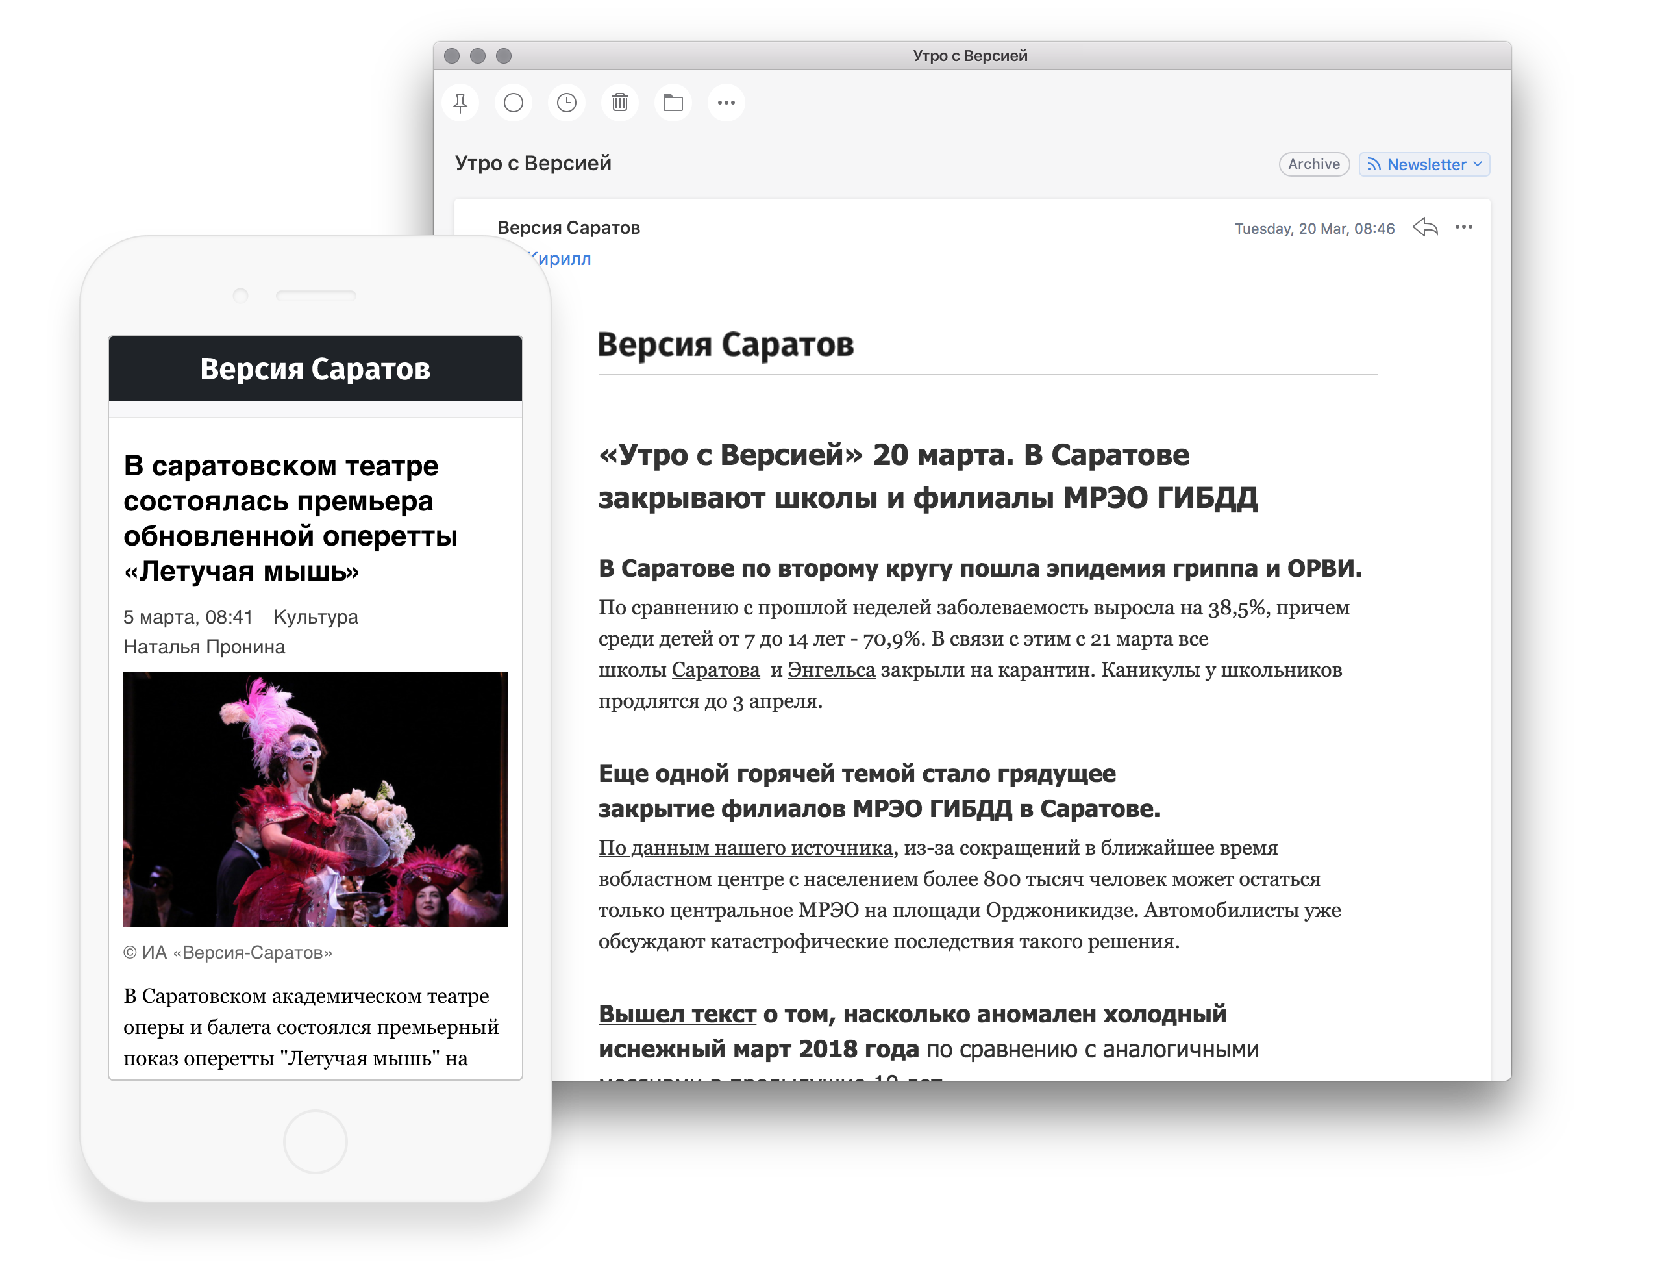Mark the email with the circle icon
Screen dimensions: 1662x1273
pyautogui.click(x=513, y=103)
